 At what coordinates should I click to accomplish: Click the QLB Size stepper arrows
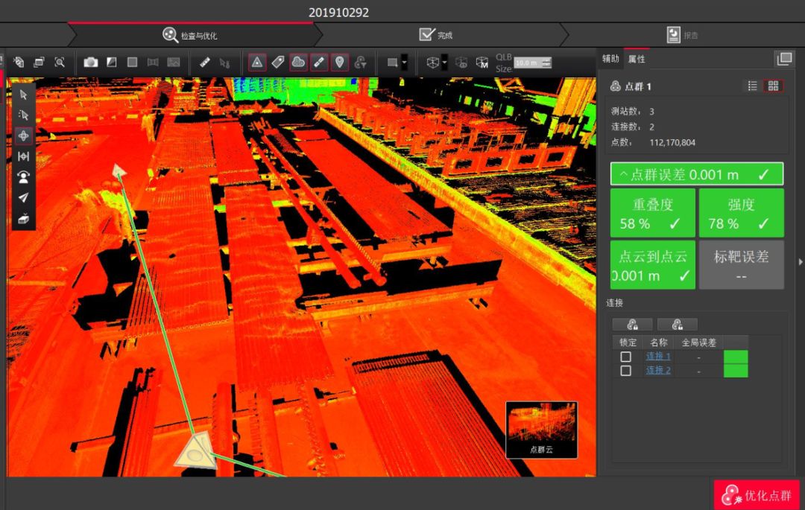click(x=547, y=63)
